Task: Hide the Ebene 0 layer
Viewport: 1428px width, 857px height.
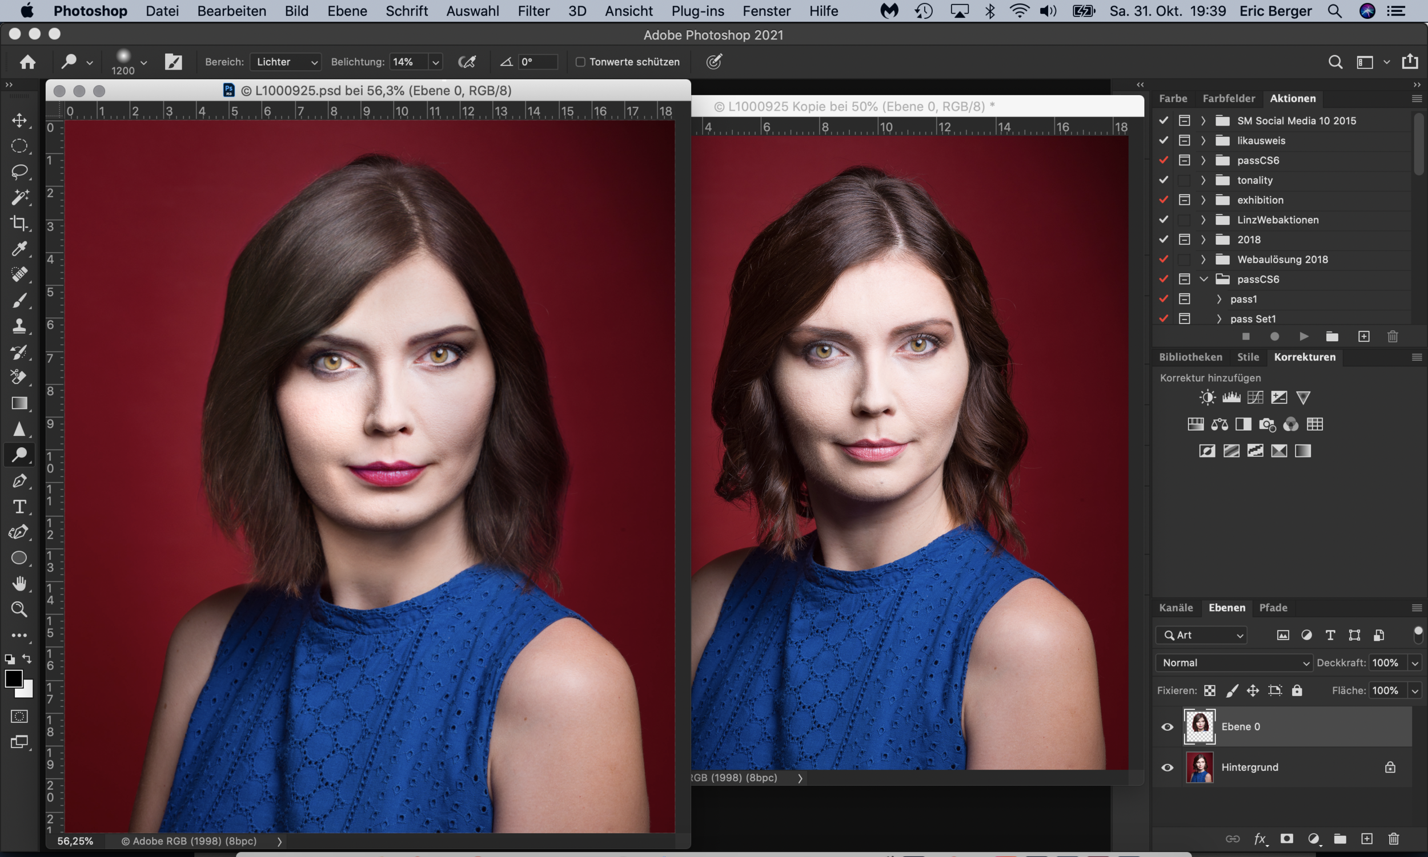Action: [x=1168, y=726]
